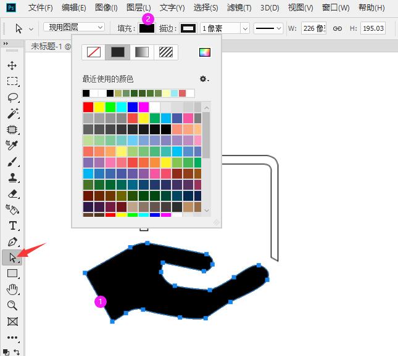Swap foreground and background colors
The height and width of the screenshot is (356, 398).
point(17,352)
